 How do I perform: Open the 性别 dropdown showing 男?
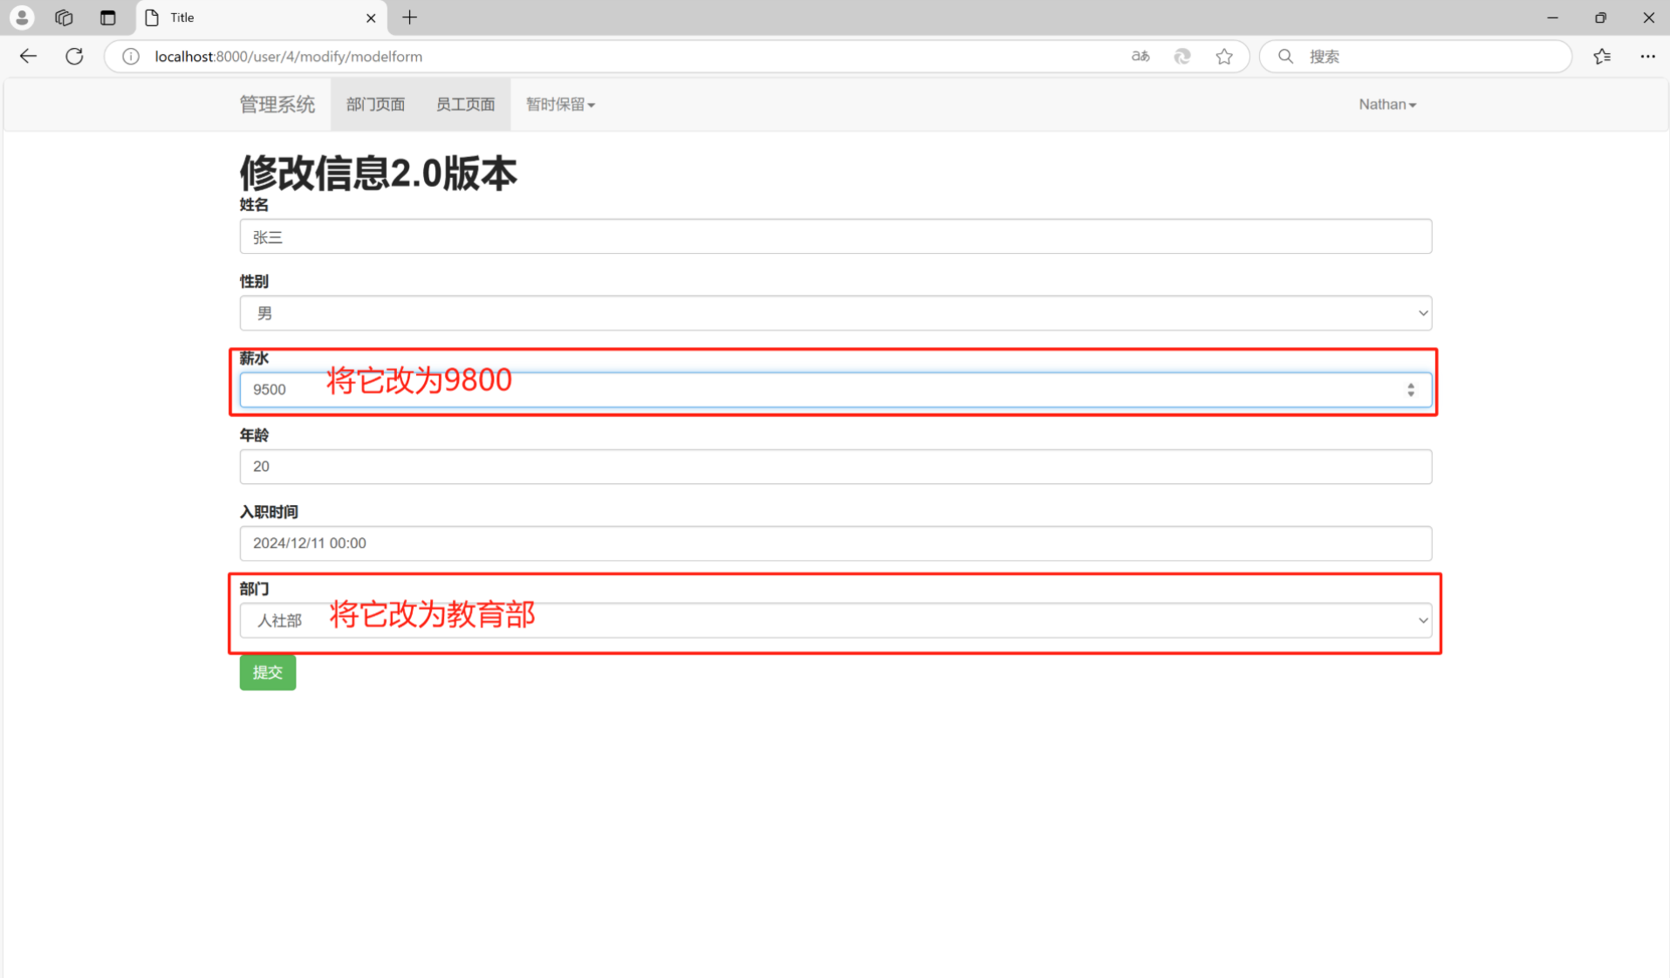[x=836, y=313]
